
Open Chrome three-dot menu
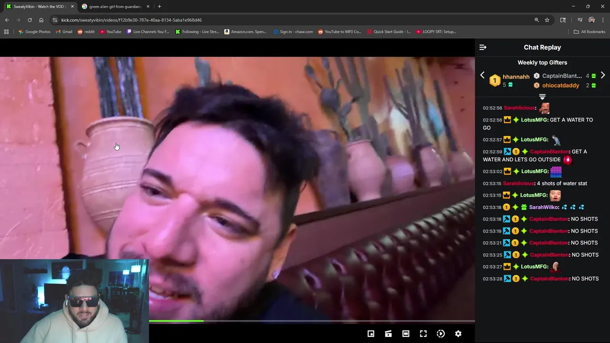tap(603, 20)
